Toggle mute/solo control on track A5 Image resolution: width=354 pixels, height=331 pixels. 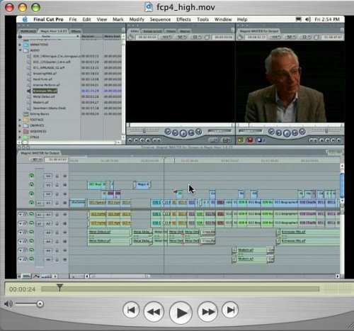click(23, 250)
